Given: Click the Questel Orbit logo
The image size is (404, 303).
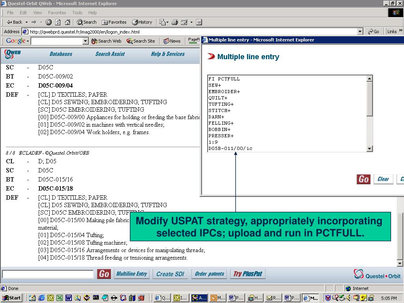Looking at the screenshot, I should pyautogui.click(x=377, y=274).
